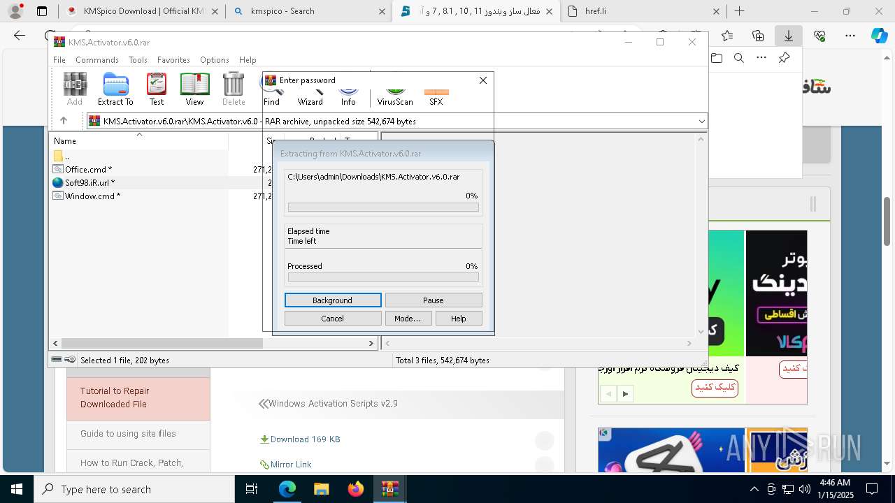Show hidden system tray icons chevron
This screenshot has width=895, height=503.
754,489
